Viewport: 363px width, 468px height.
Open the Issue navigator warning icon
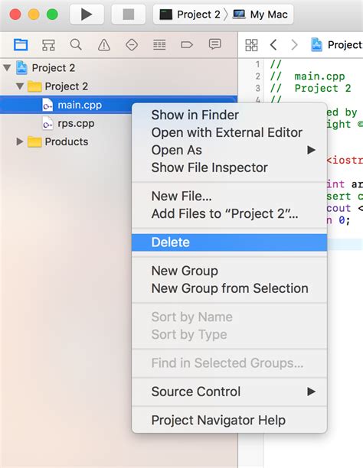click(103, 45)
